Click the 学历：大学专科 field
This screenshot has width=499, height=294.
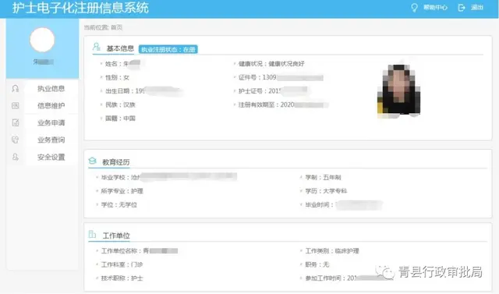pyautogui.click(x=326, y=191)
